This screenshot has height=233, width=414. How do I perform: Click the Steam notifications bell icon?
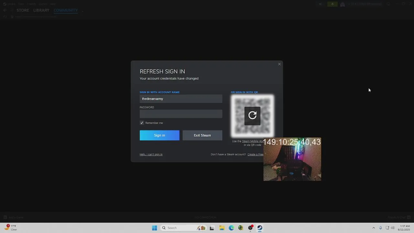(332, 4)
